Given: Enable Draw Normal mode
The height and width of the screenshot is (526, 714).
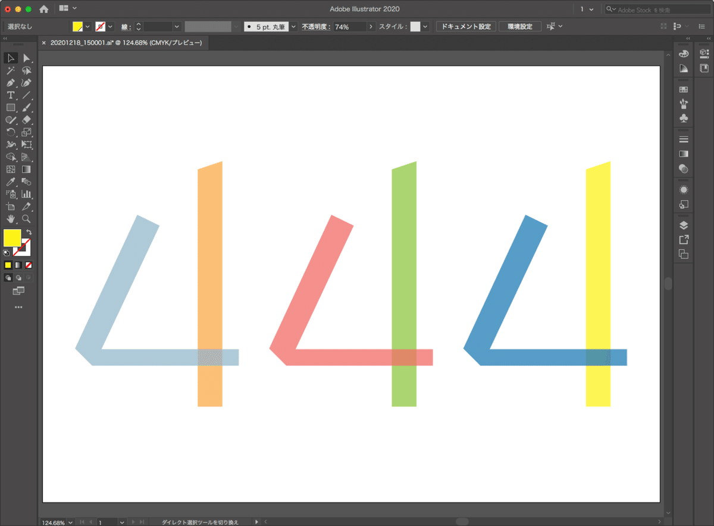Looking at the screenshot, I should coord(8,277).
